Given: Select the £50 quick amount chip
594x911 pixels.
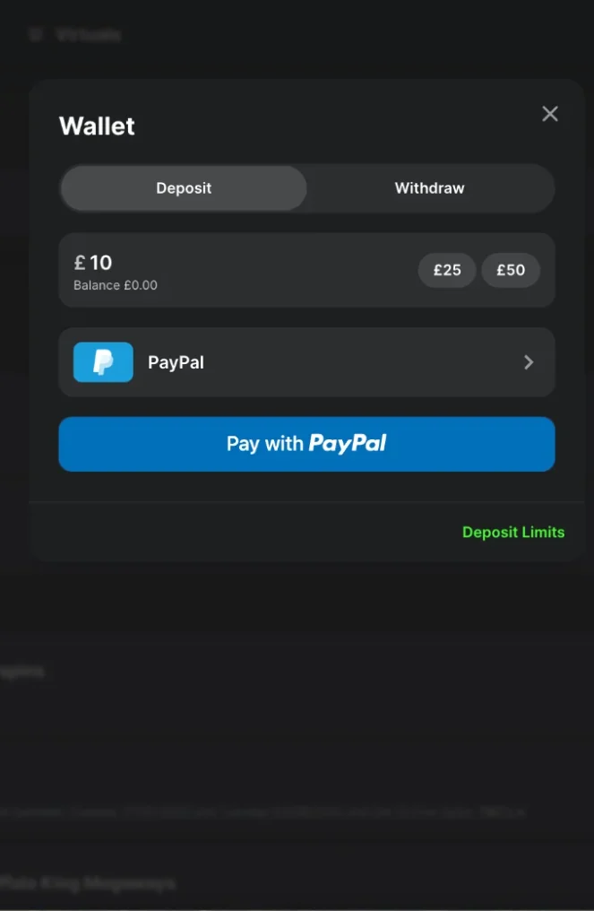Looking at the screenshot, I should [511, 270].
